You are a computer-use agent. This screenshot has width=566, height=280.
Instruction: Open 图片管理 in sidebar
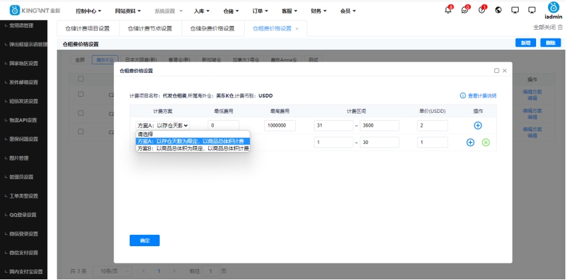click(19, 158)
